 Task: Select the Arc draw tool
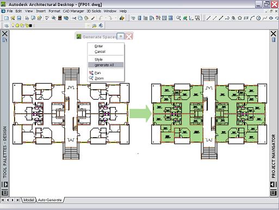[252, 18]
